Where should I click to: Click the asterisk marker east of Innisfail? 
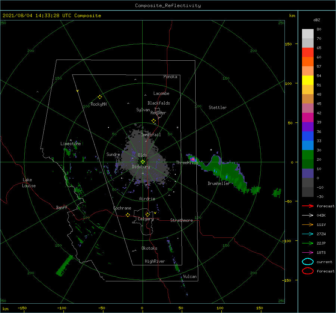(x=177, y=128)
